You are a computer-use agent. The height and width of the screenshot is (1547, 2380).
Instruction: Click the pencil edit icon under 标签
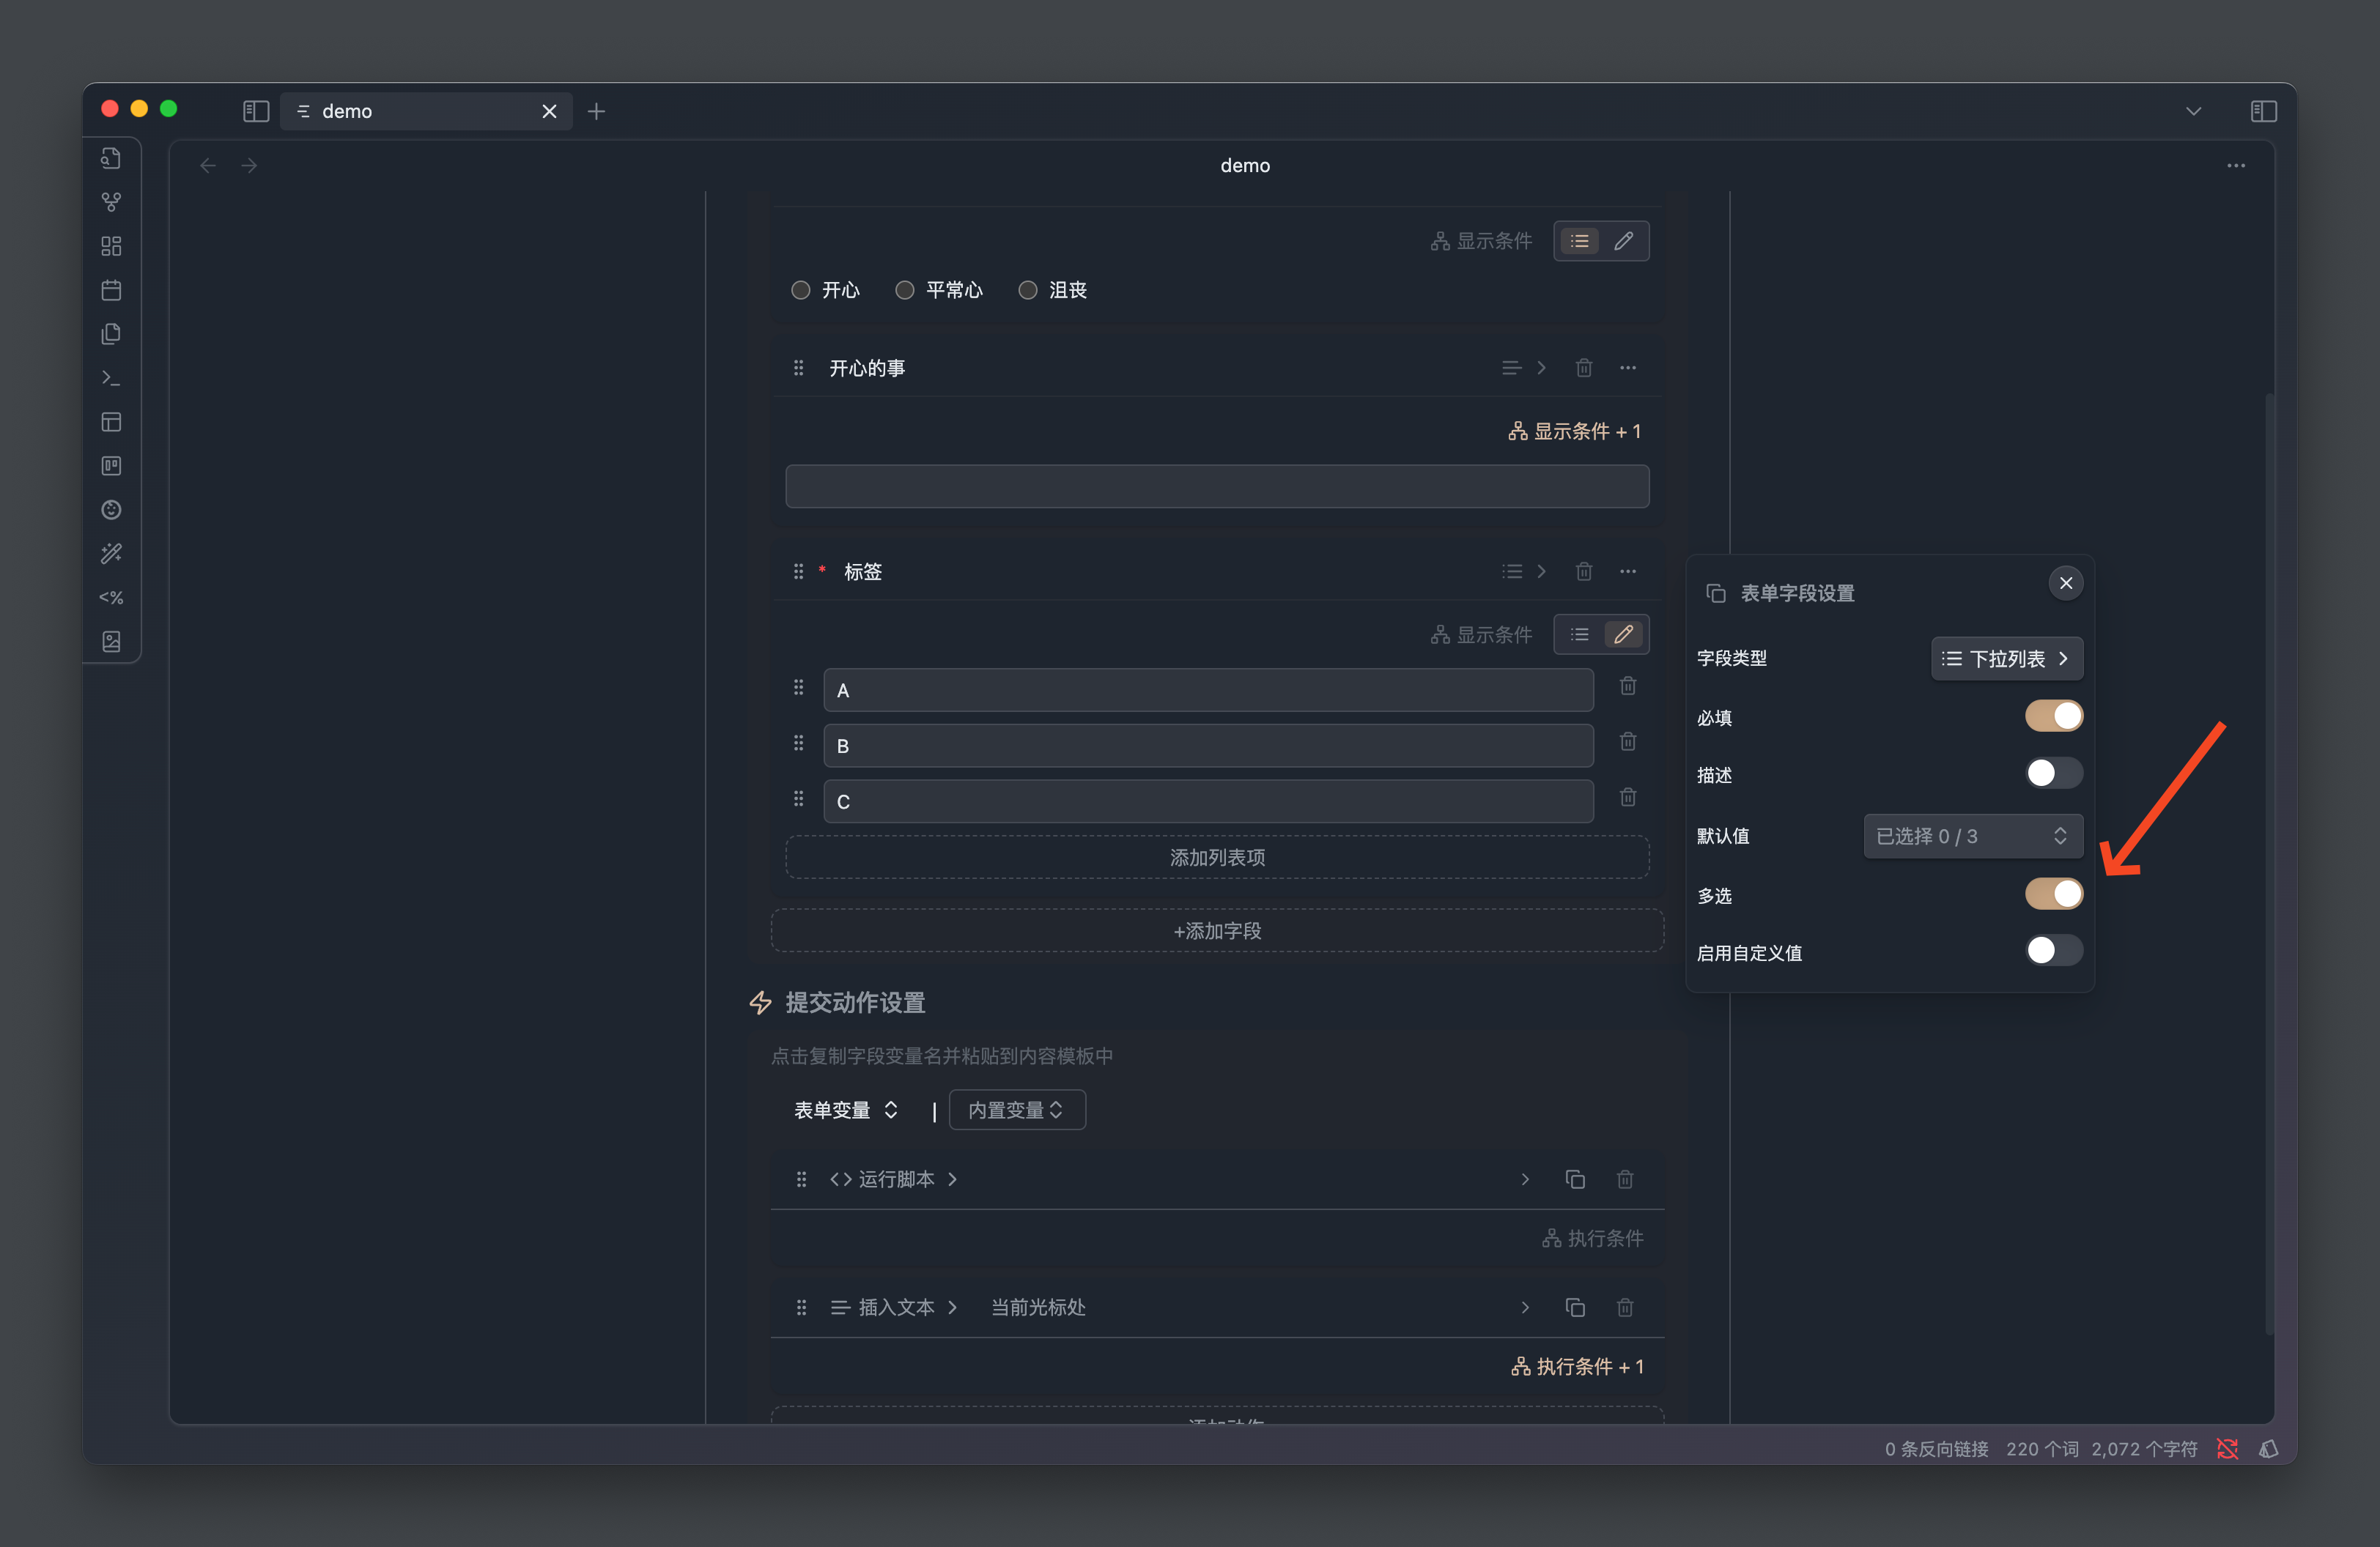pyautogui.click(x=1623, y=634)
